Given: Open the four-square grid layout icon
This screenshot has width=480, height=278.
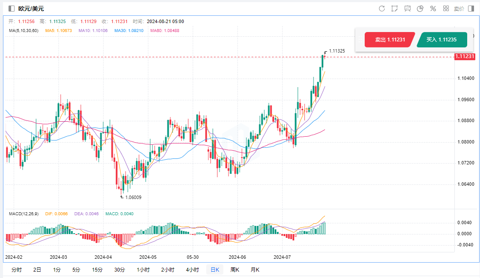Looking at the screenshot, I should tap(446, 9).
